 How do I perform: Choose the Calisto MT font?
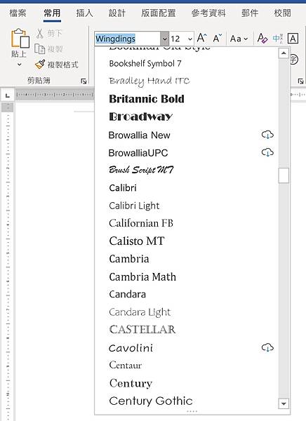point(187,241)
